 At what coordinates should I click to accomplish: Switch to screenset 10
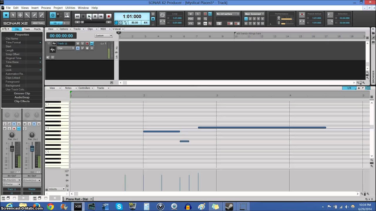(x=262, y=23)
